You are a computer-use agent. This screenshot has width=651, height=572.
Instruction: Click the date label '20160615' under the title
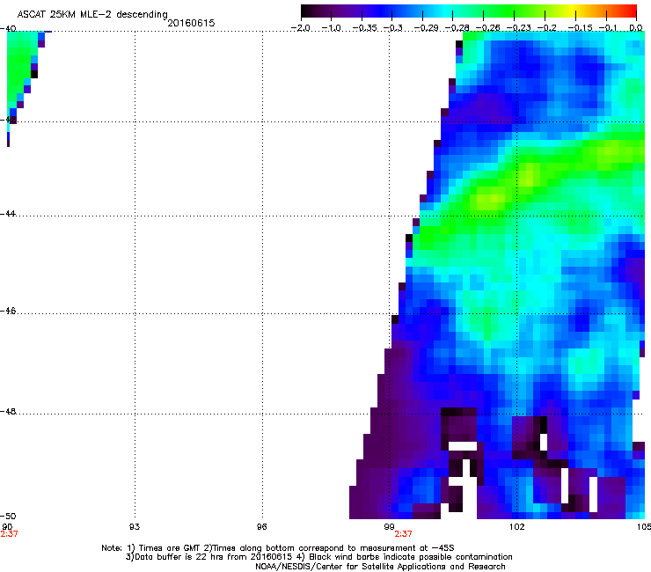pos(191,23)
